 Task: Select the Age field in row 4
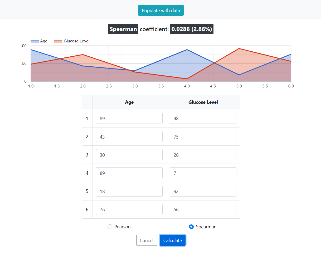tap(129, 173)
